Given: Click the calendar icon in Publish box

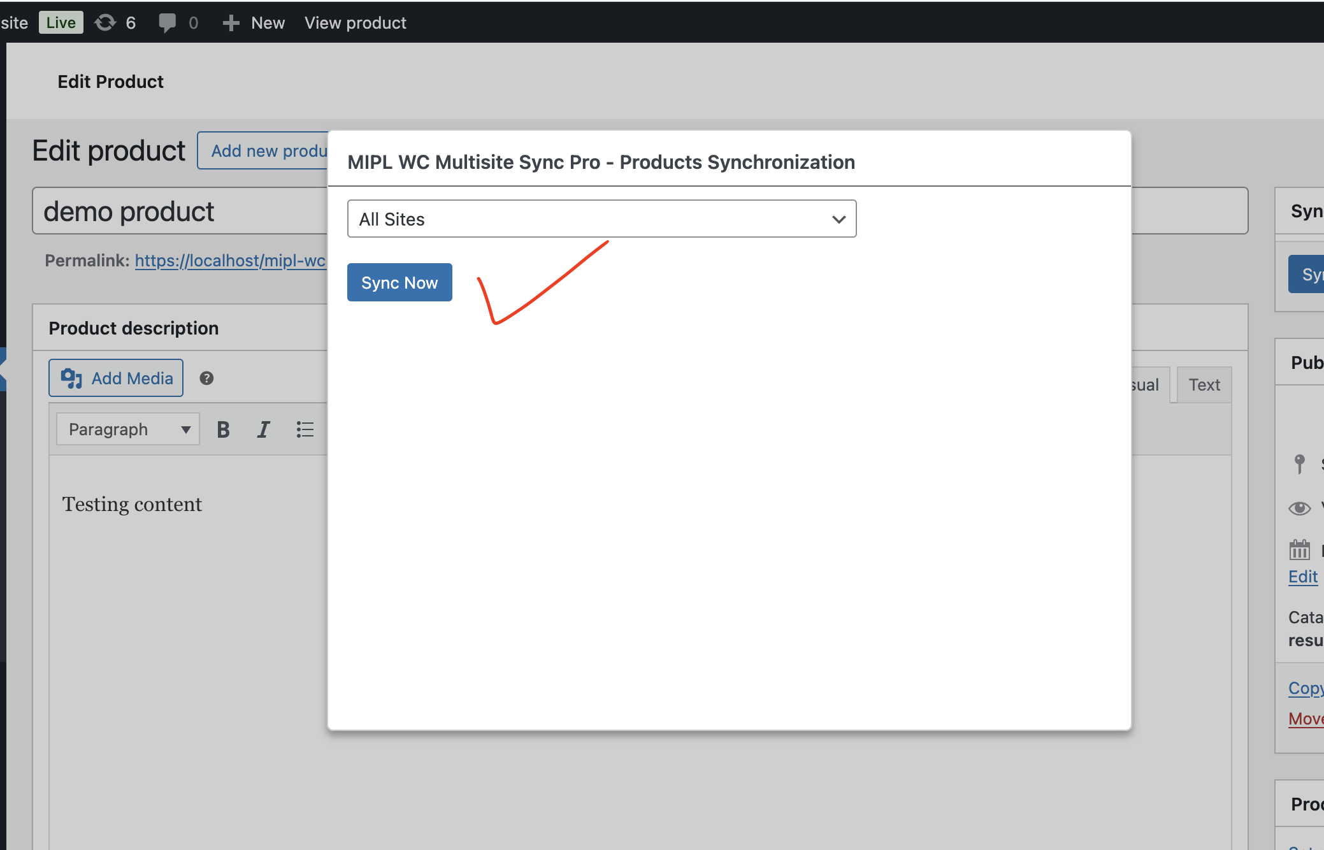Looking at the screenshot, I should coord(1300,549).
